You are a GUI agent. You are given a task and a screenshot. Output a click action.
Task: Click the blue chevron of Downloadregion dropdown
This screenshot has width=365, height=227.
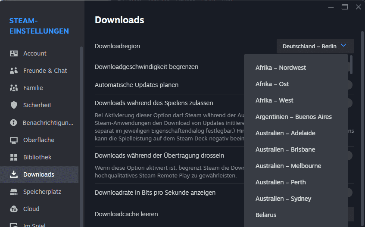[x=343, y=45]
